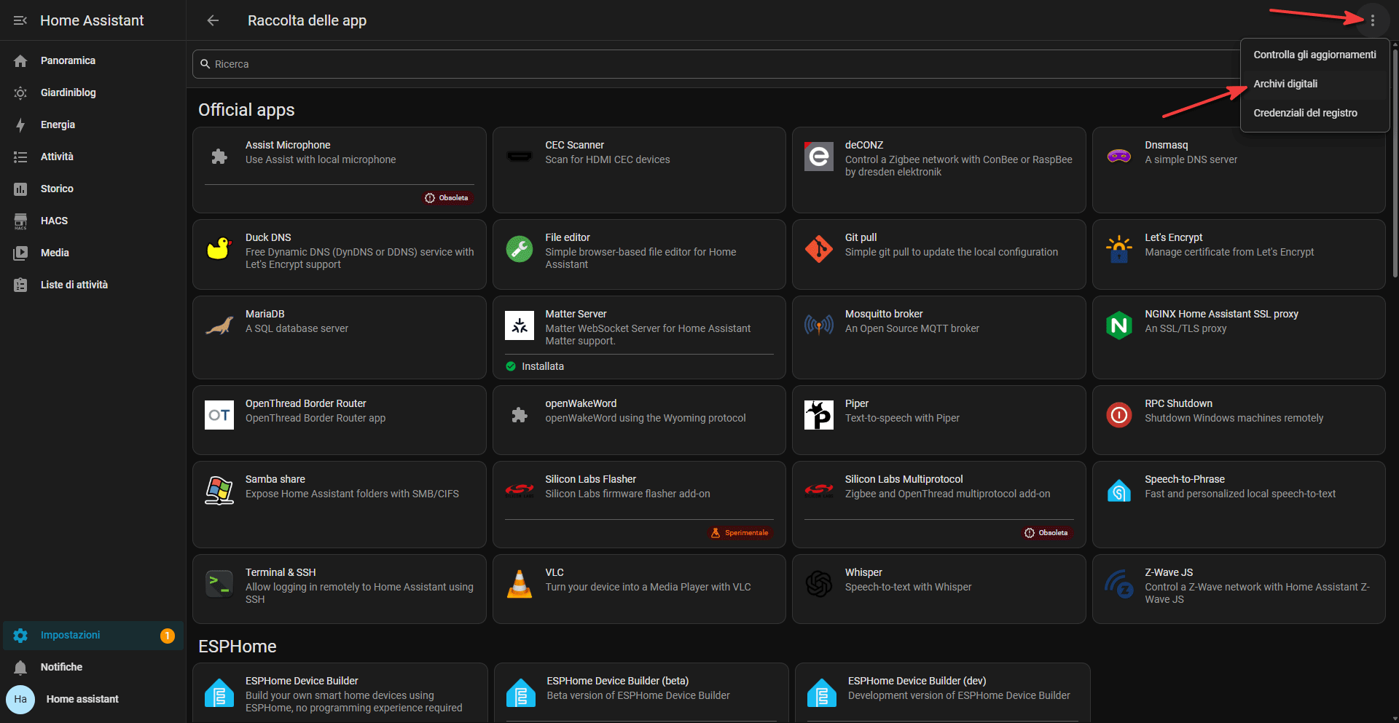Open Notifiche in the sidebar
Image resolution: width=1399 pixels, height=723 pixels.
(x=93, y=667)
